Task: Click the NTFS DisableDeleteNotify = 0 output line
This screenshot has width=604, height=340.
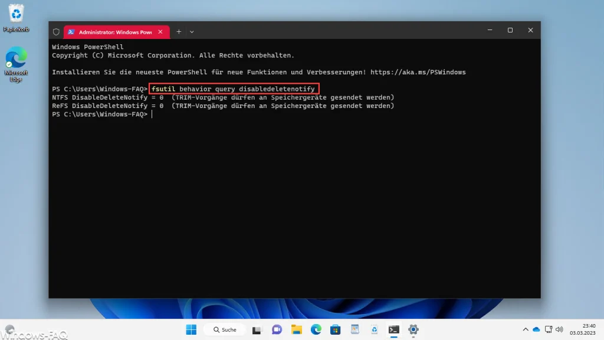Action: coord(223,97)
